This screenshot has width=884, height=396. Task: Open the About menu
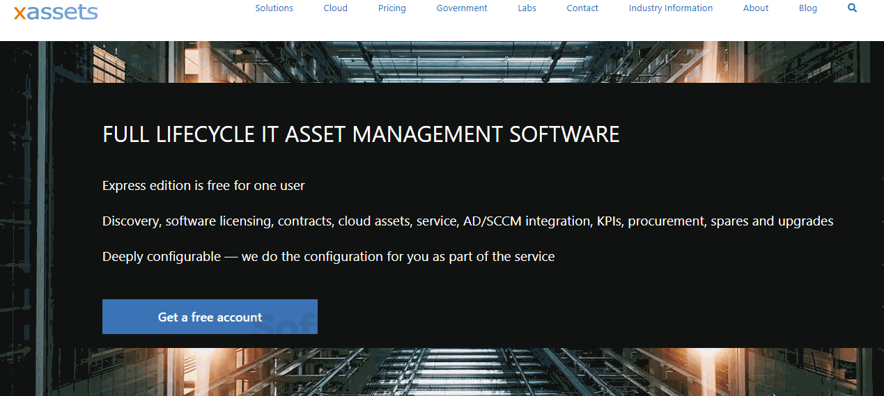(755, 8)
